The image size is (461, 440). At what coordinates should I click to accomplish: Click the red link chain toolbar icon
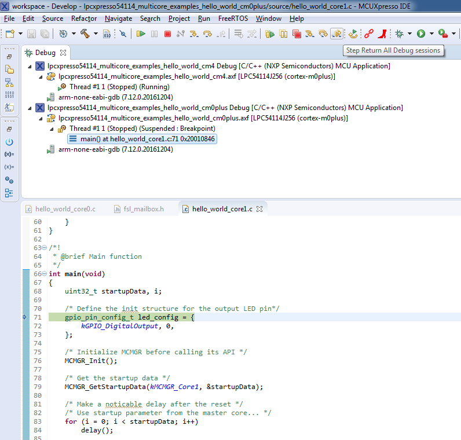[x=368, y=34]
